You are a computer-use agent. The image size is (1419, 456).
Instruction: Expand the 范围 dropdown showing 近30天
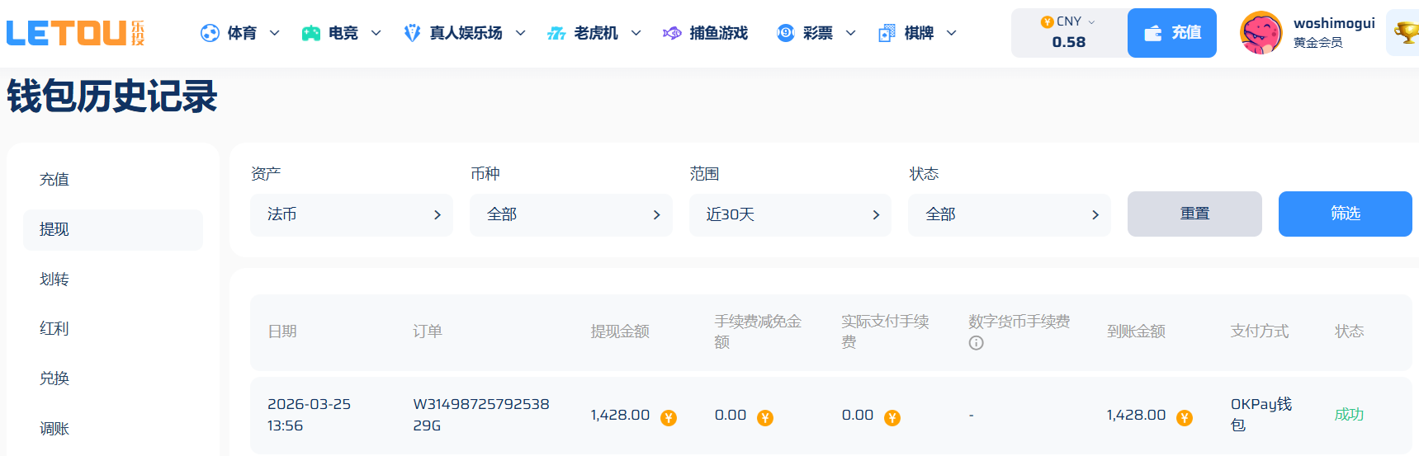pyautogui.click(x=790, y=215)
